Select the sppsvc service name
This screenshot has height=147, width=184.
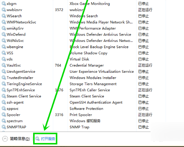click(13, 109)
